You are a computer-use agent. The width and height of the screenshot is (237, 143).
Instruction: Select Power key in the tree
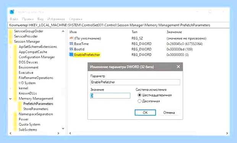click(x=23, y=119)
